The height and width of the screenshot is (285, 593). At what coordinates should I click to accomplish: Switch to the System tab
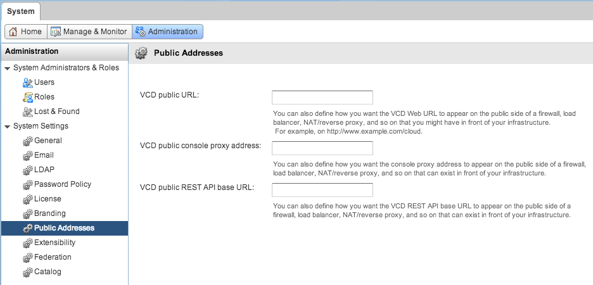point(21,11)
